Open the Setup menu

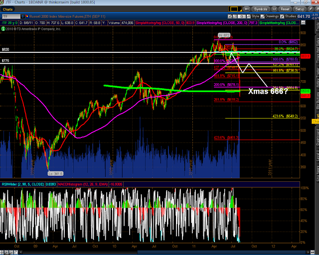(300, 9)
